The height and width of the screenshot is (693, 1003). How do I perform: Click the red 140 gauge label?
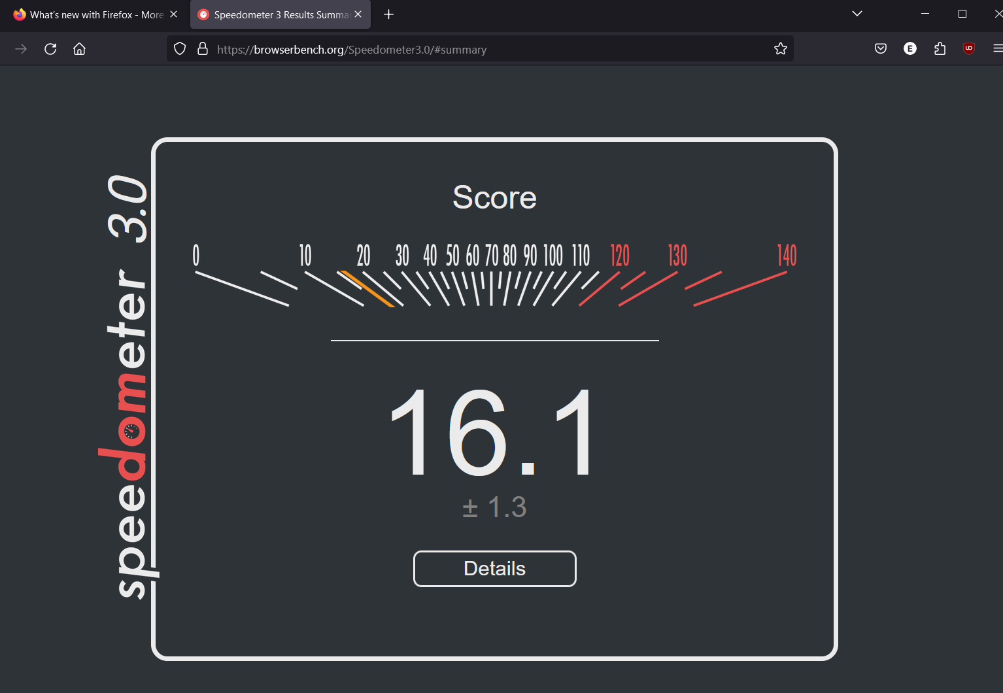point(787,256)
